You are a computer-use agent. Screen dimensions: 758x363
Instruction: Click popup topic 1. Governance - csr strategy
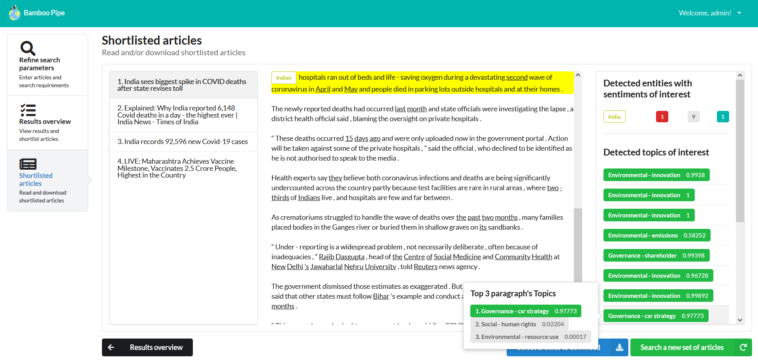click(526, 311)
